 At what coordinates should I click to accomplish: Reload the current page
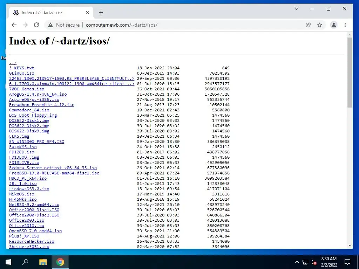(x=36, y=25)
